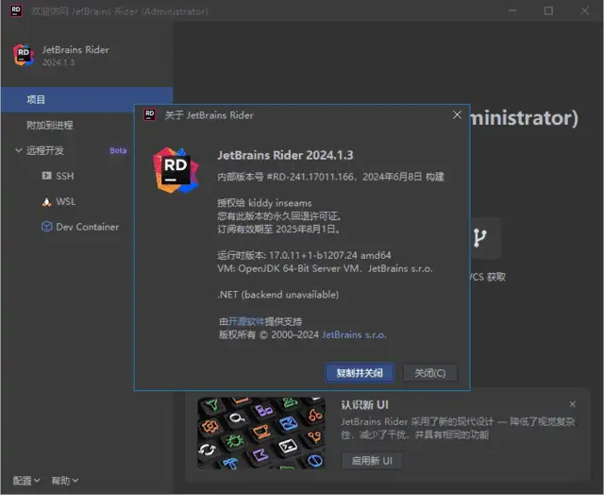604x495 pixels.
Task: Collapse the 远程开发 tree section
Action: [18, 150]
